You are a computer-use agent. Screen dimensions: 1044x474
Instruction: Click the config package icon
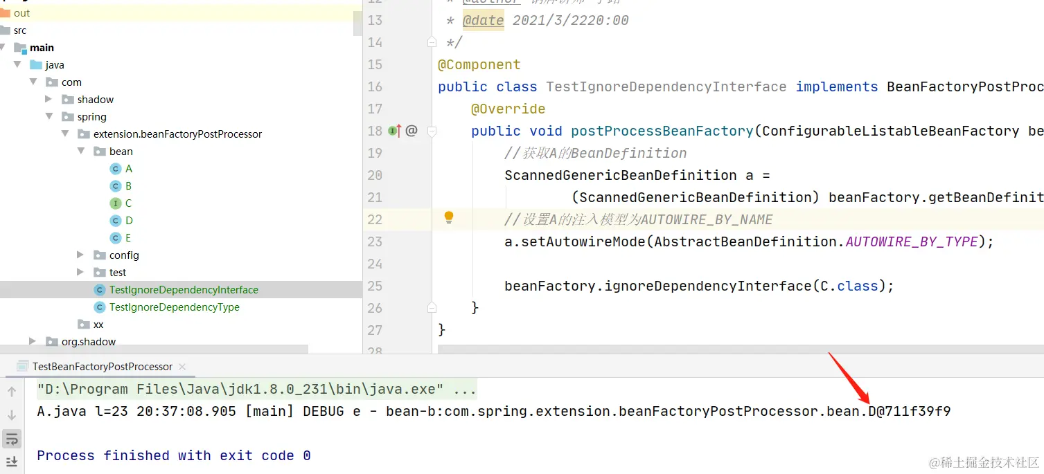pos(100,255)
